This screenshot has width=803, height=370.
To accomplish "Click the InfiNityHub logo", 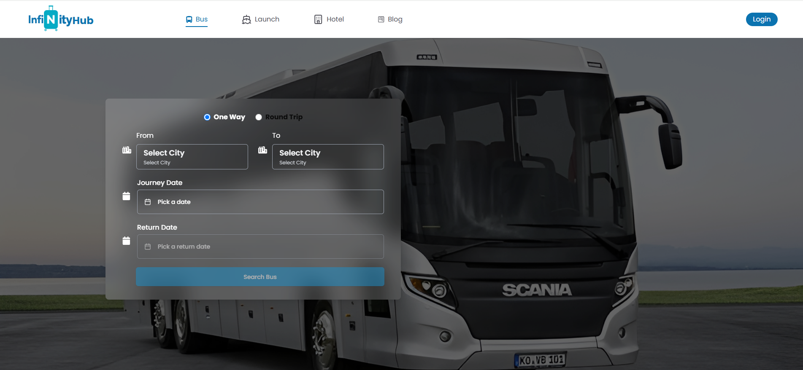I will click(x=61, y=19).
